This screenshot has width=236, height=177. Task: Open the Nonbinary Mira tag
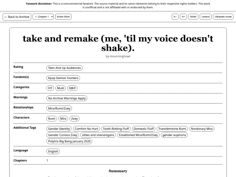(x=201, y=128)
